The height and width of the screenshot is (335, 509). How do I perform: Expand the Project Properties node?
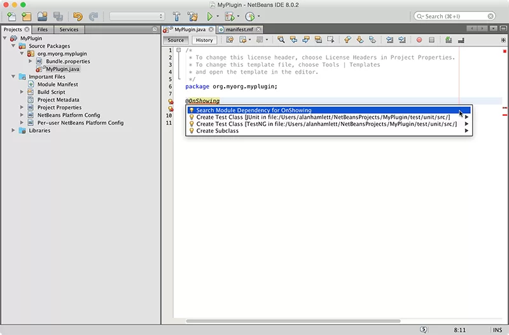click(22, 107)
